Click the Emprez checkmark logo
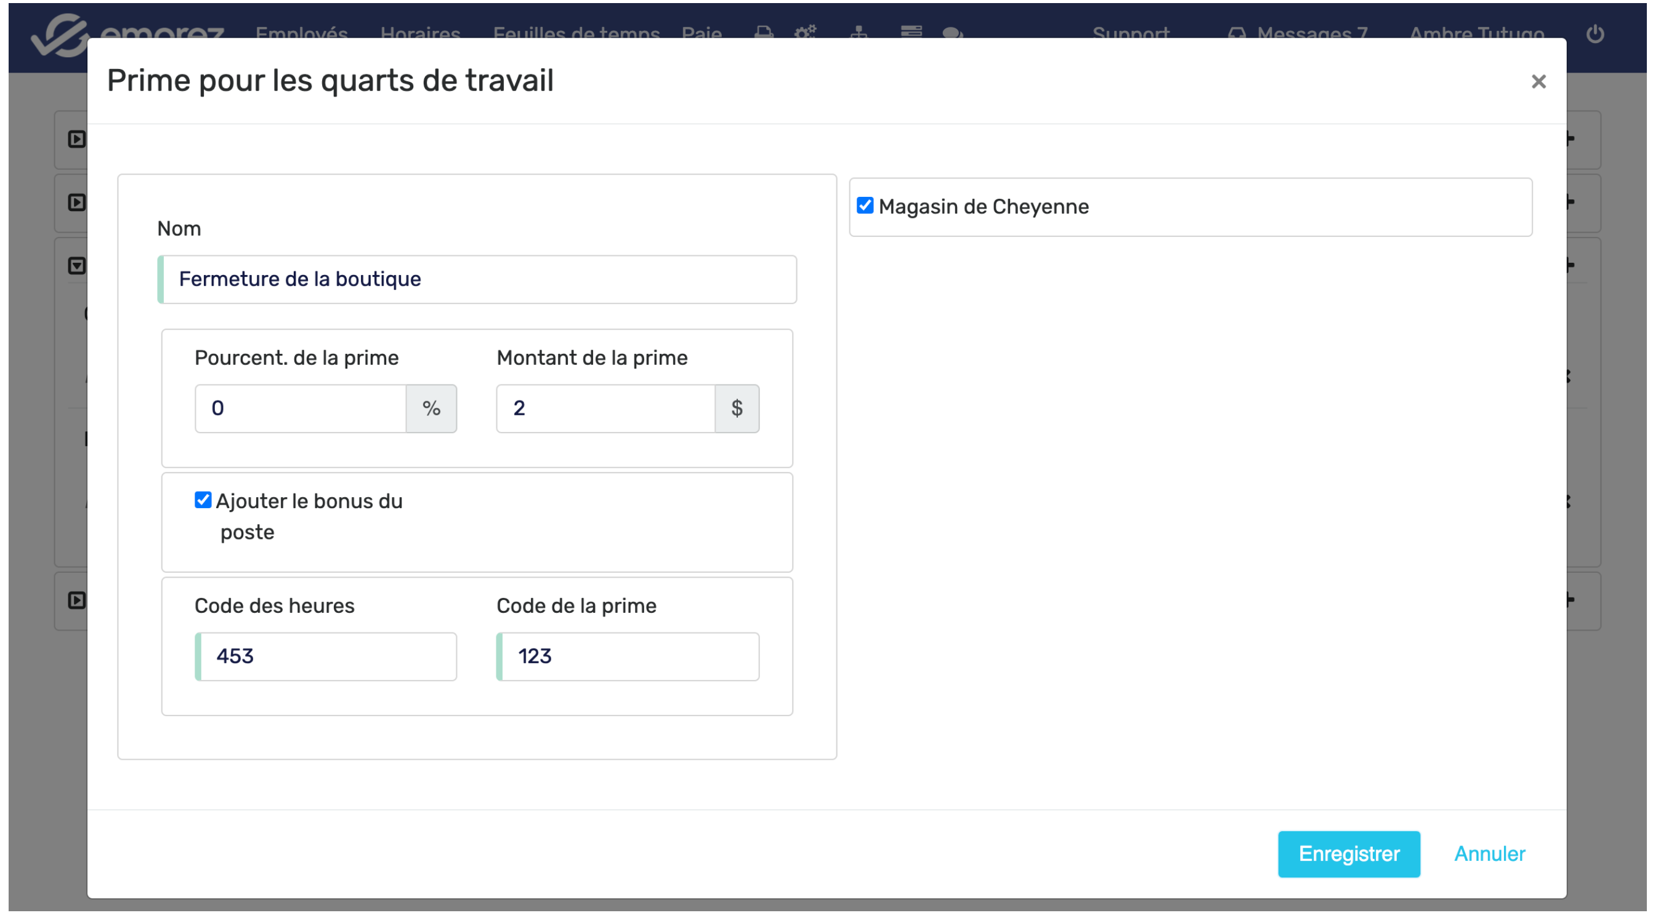The image size is (1653, 918). coord(59,35)
